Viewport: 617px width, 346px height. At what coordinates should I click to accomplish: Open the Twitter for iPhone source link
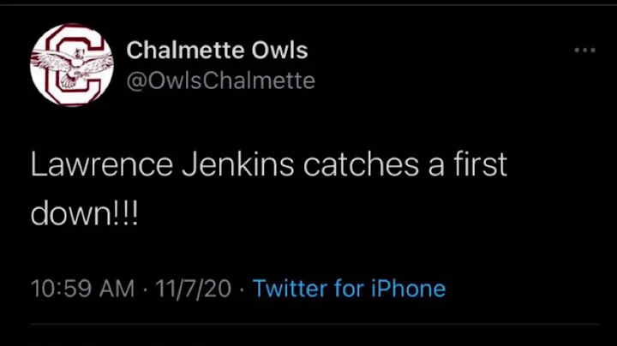(x=349, y=289)
